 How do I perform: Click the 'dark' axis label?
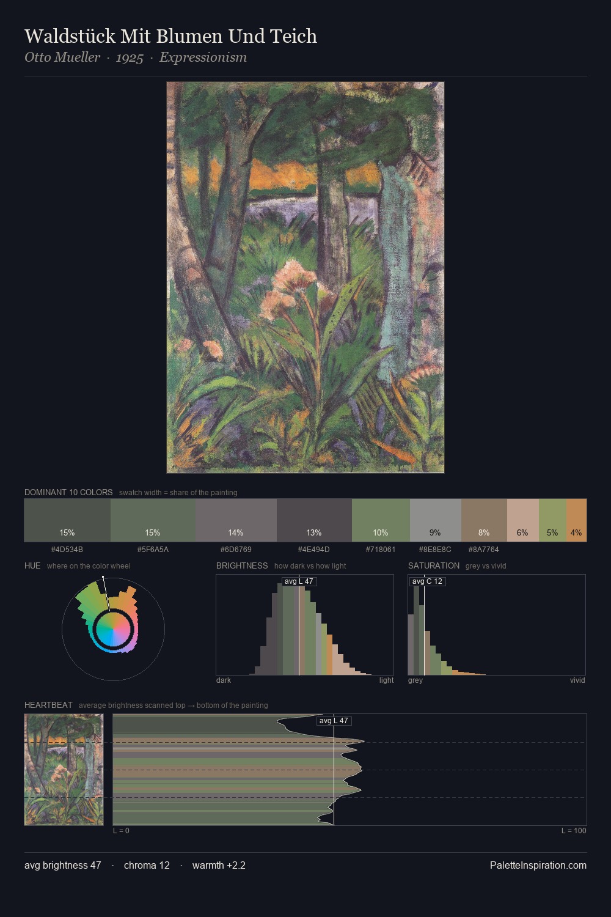pos(224,680)
